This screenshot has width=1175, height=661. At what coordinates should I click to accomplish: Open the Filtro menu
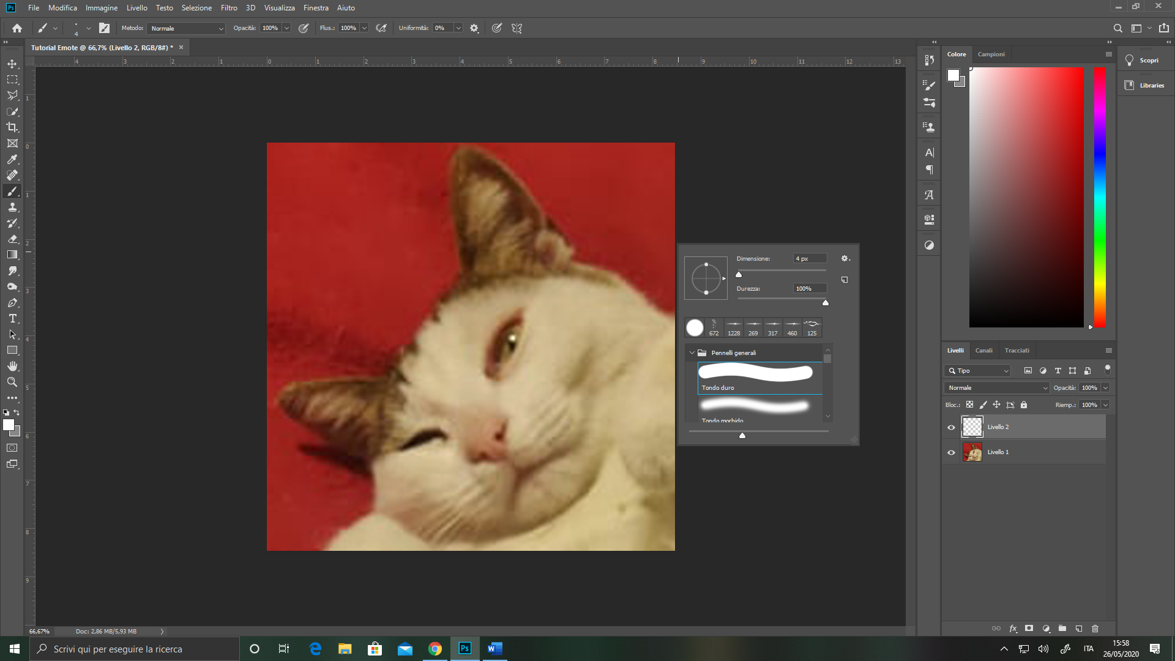tap(229, 8)
